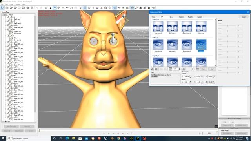Open File Explorer from the taskbar
This screenshot has height=141, width=251.
(74, 138)
